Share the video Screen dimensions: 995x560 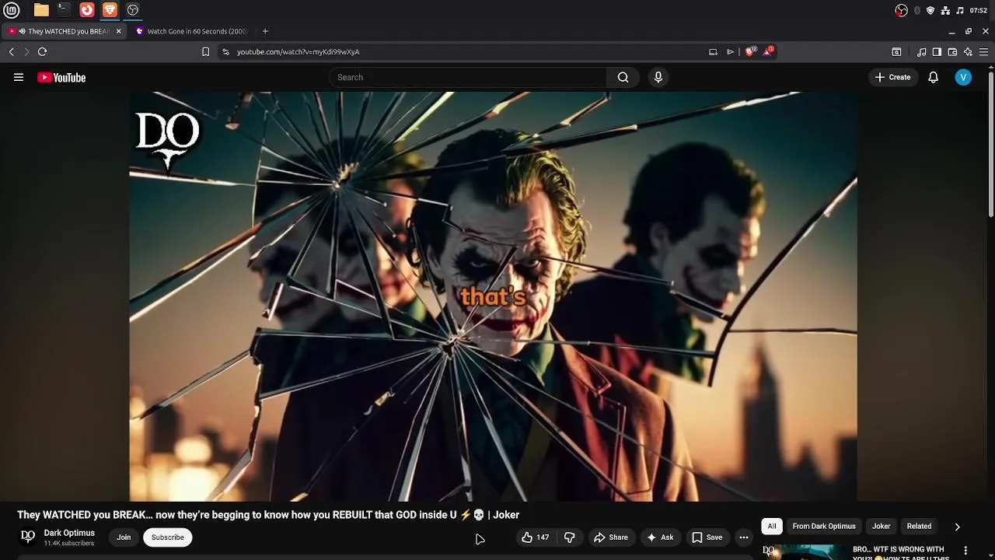[610, 537]
